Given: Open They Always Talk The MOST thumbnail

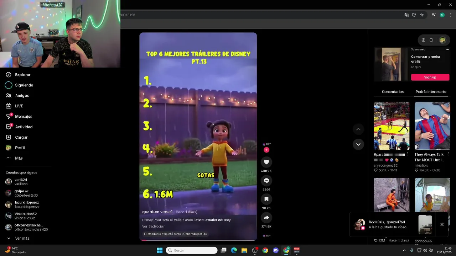Looking at the screenshot, I should click(x=432, y=126).
